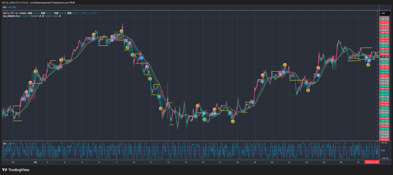The width and height of the screenshot is (393, 175).
Task: Select the smiley marker at the low near the 12th
Action: pos(161,109)
